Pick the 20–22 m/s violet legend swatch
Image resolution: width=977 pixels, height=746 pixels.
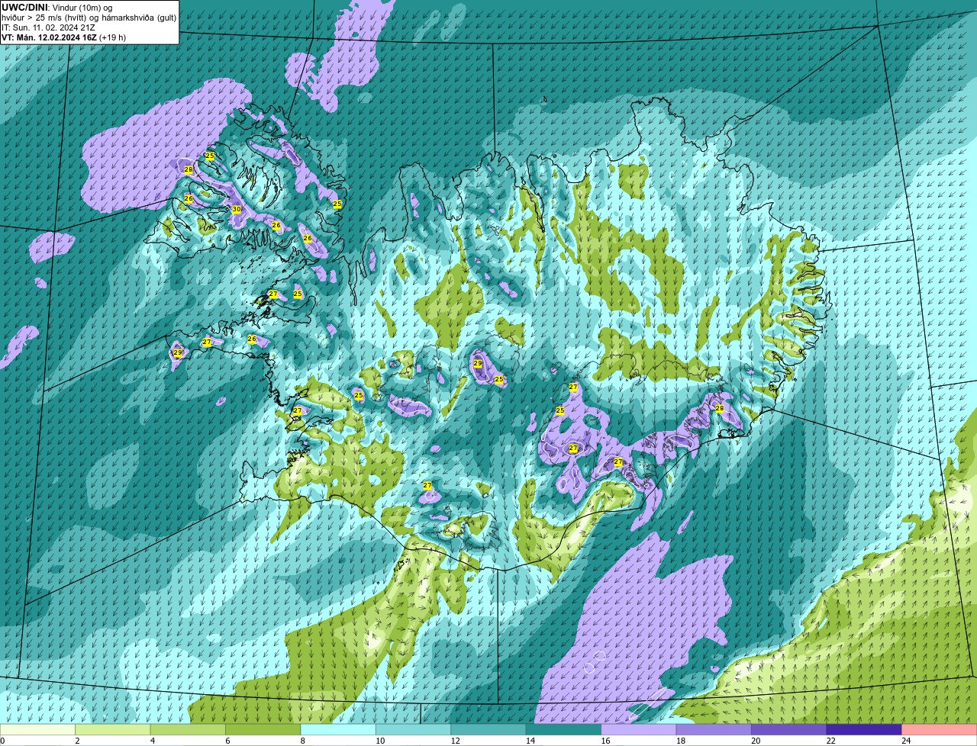(788, 729)
